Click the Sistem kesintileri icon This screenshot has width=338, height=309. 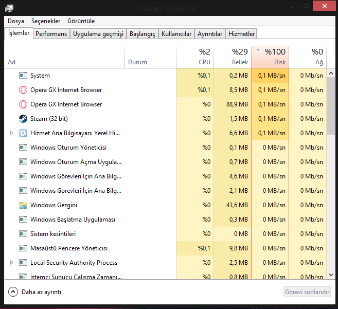[23, 234]
